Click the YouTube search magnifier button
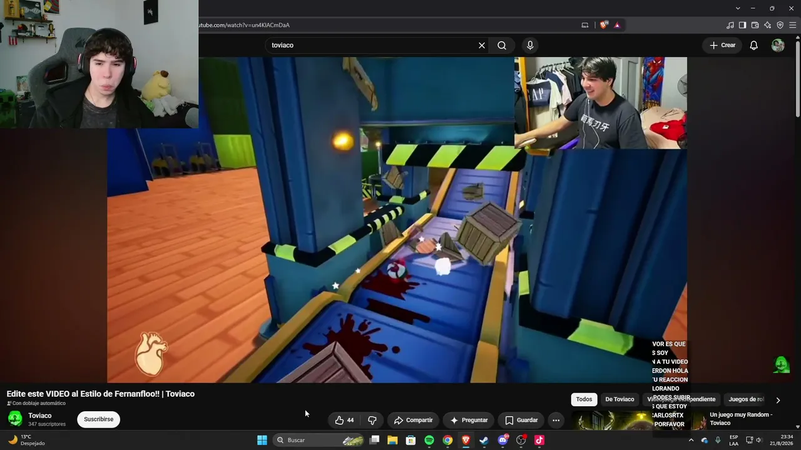Viewport: 801px width, 450px height. click(502, 45)
